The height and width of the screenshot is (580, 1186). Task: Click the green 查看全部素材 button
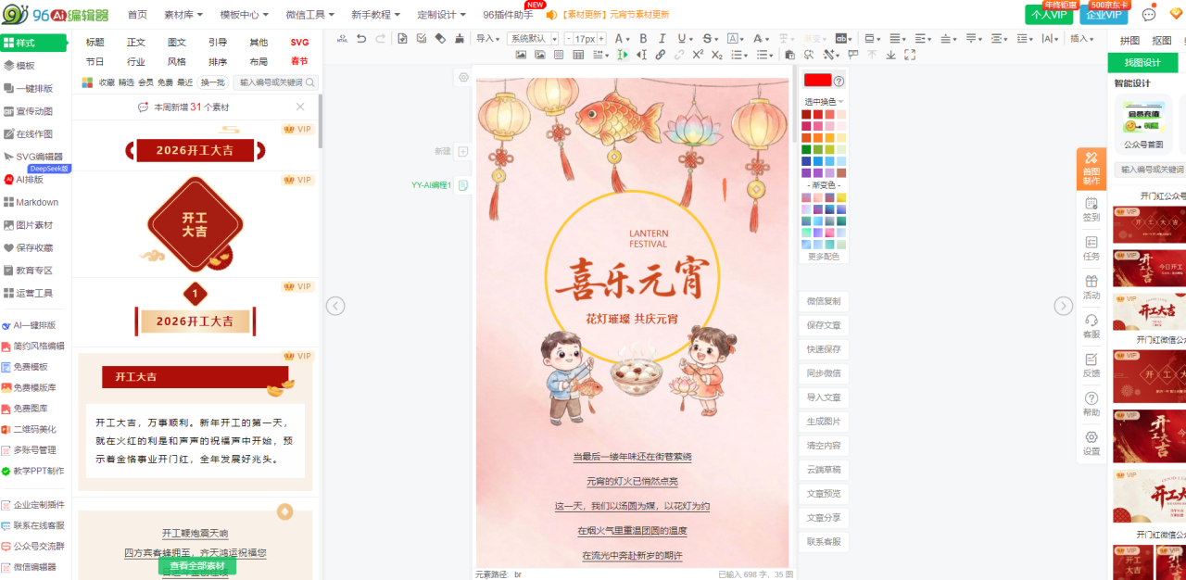pos(197,566)
